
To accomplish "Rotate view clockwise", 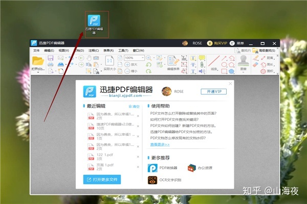I will pos(148,71).
